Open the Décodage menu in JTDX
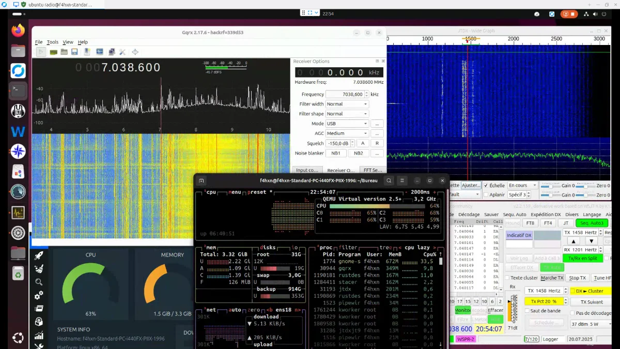Screen dimensions: 620x349 point(469,214)
